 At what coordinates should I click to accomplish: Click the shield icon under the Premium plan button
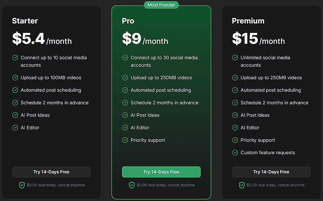[241, 185]
